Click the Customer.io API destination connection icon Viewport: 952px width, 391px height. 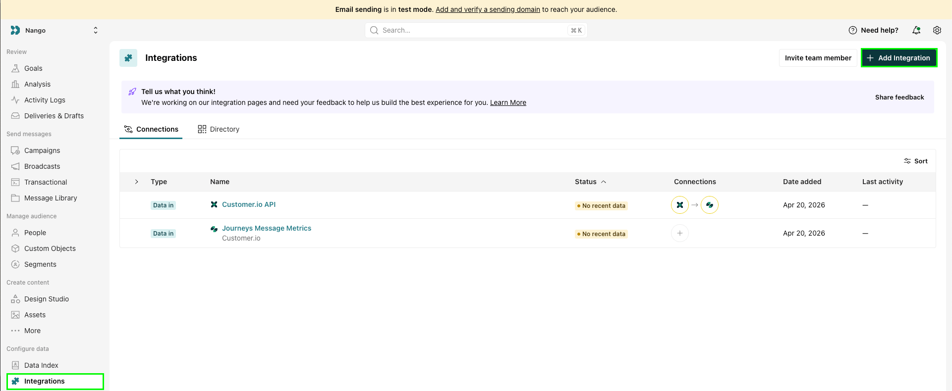coord(710,205)
